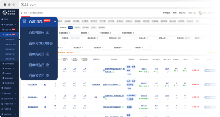Click the 外链内参 link icon in sidebar

pos(2,109)
